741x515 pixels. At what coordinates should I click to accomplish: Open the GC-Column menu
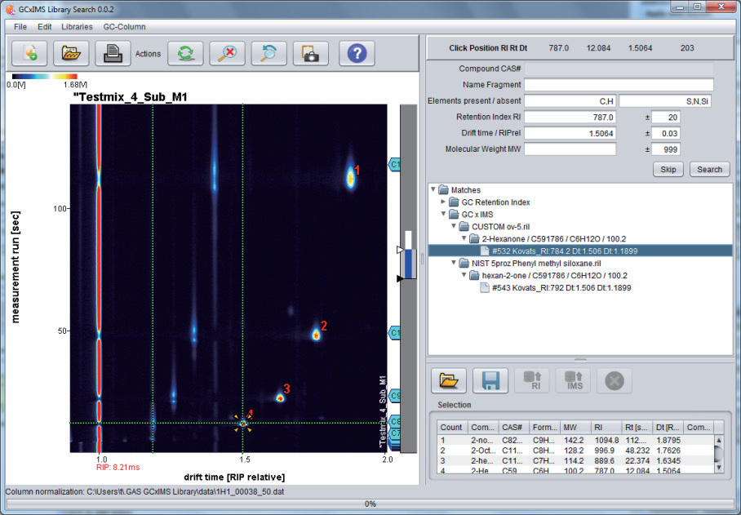click(x=124, y=27)
